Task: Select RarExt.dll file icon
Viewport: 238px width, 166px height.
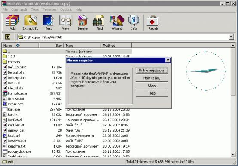Action: point(5,120)
